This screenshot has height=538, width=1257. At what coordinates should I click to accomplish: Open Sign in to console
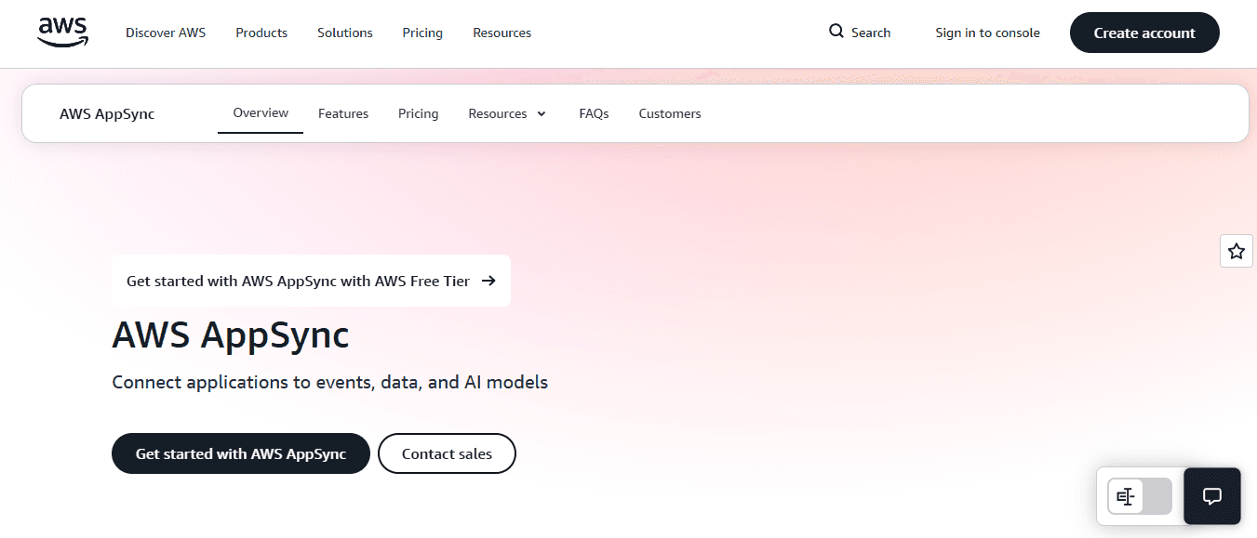click(988, 33)
